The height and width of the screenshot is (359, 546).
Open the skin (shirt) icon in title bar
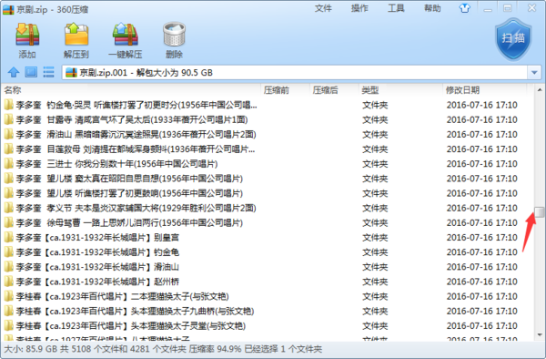point(464,8)
